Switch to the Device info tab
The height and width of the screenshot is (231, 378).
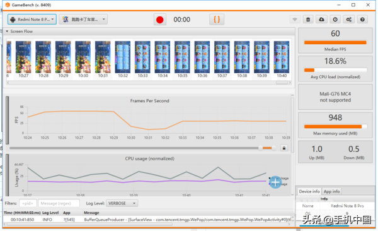(309, 191)
